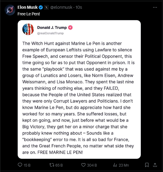Click the share upload icon
Viewport: 163px width, 172px height.
point(155,165)
